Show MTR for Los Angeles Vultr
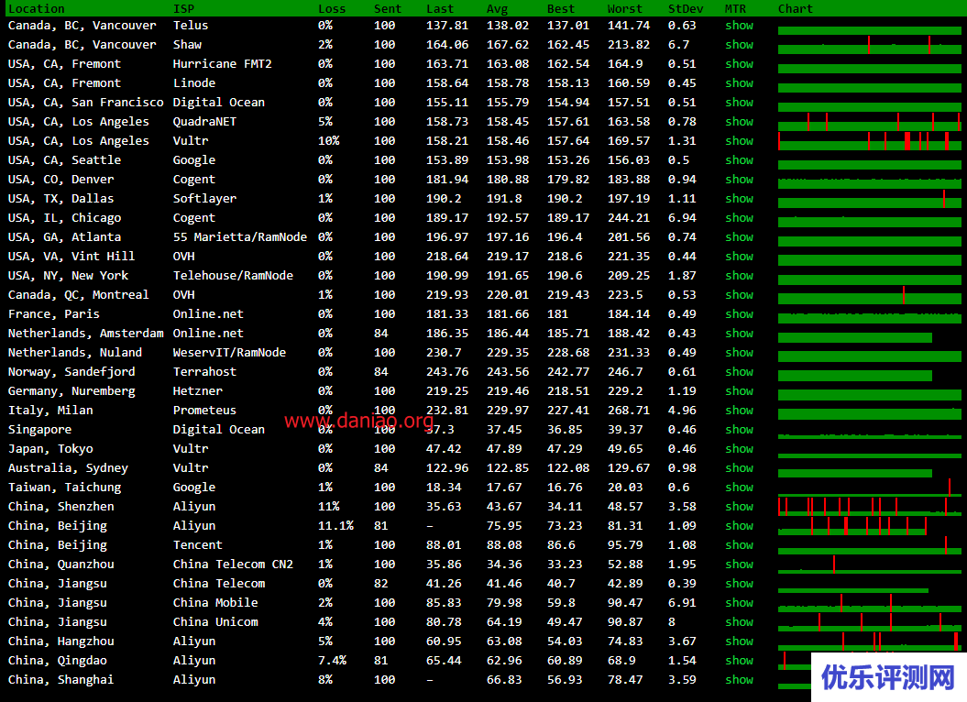967x702 pixels. pyautogui.click(x=739, y=140)
